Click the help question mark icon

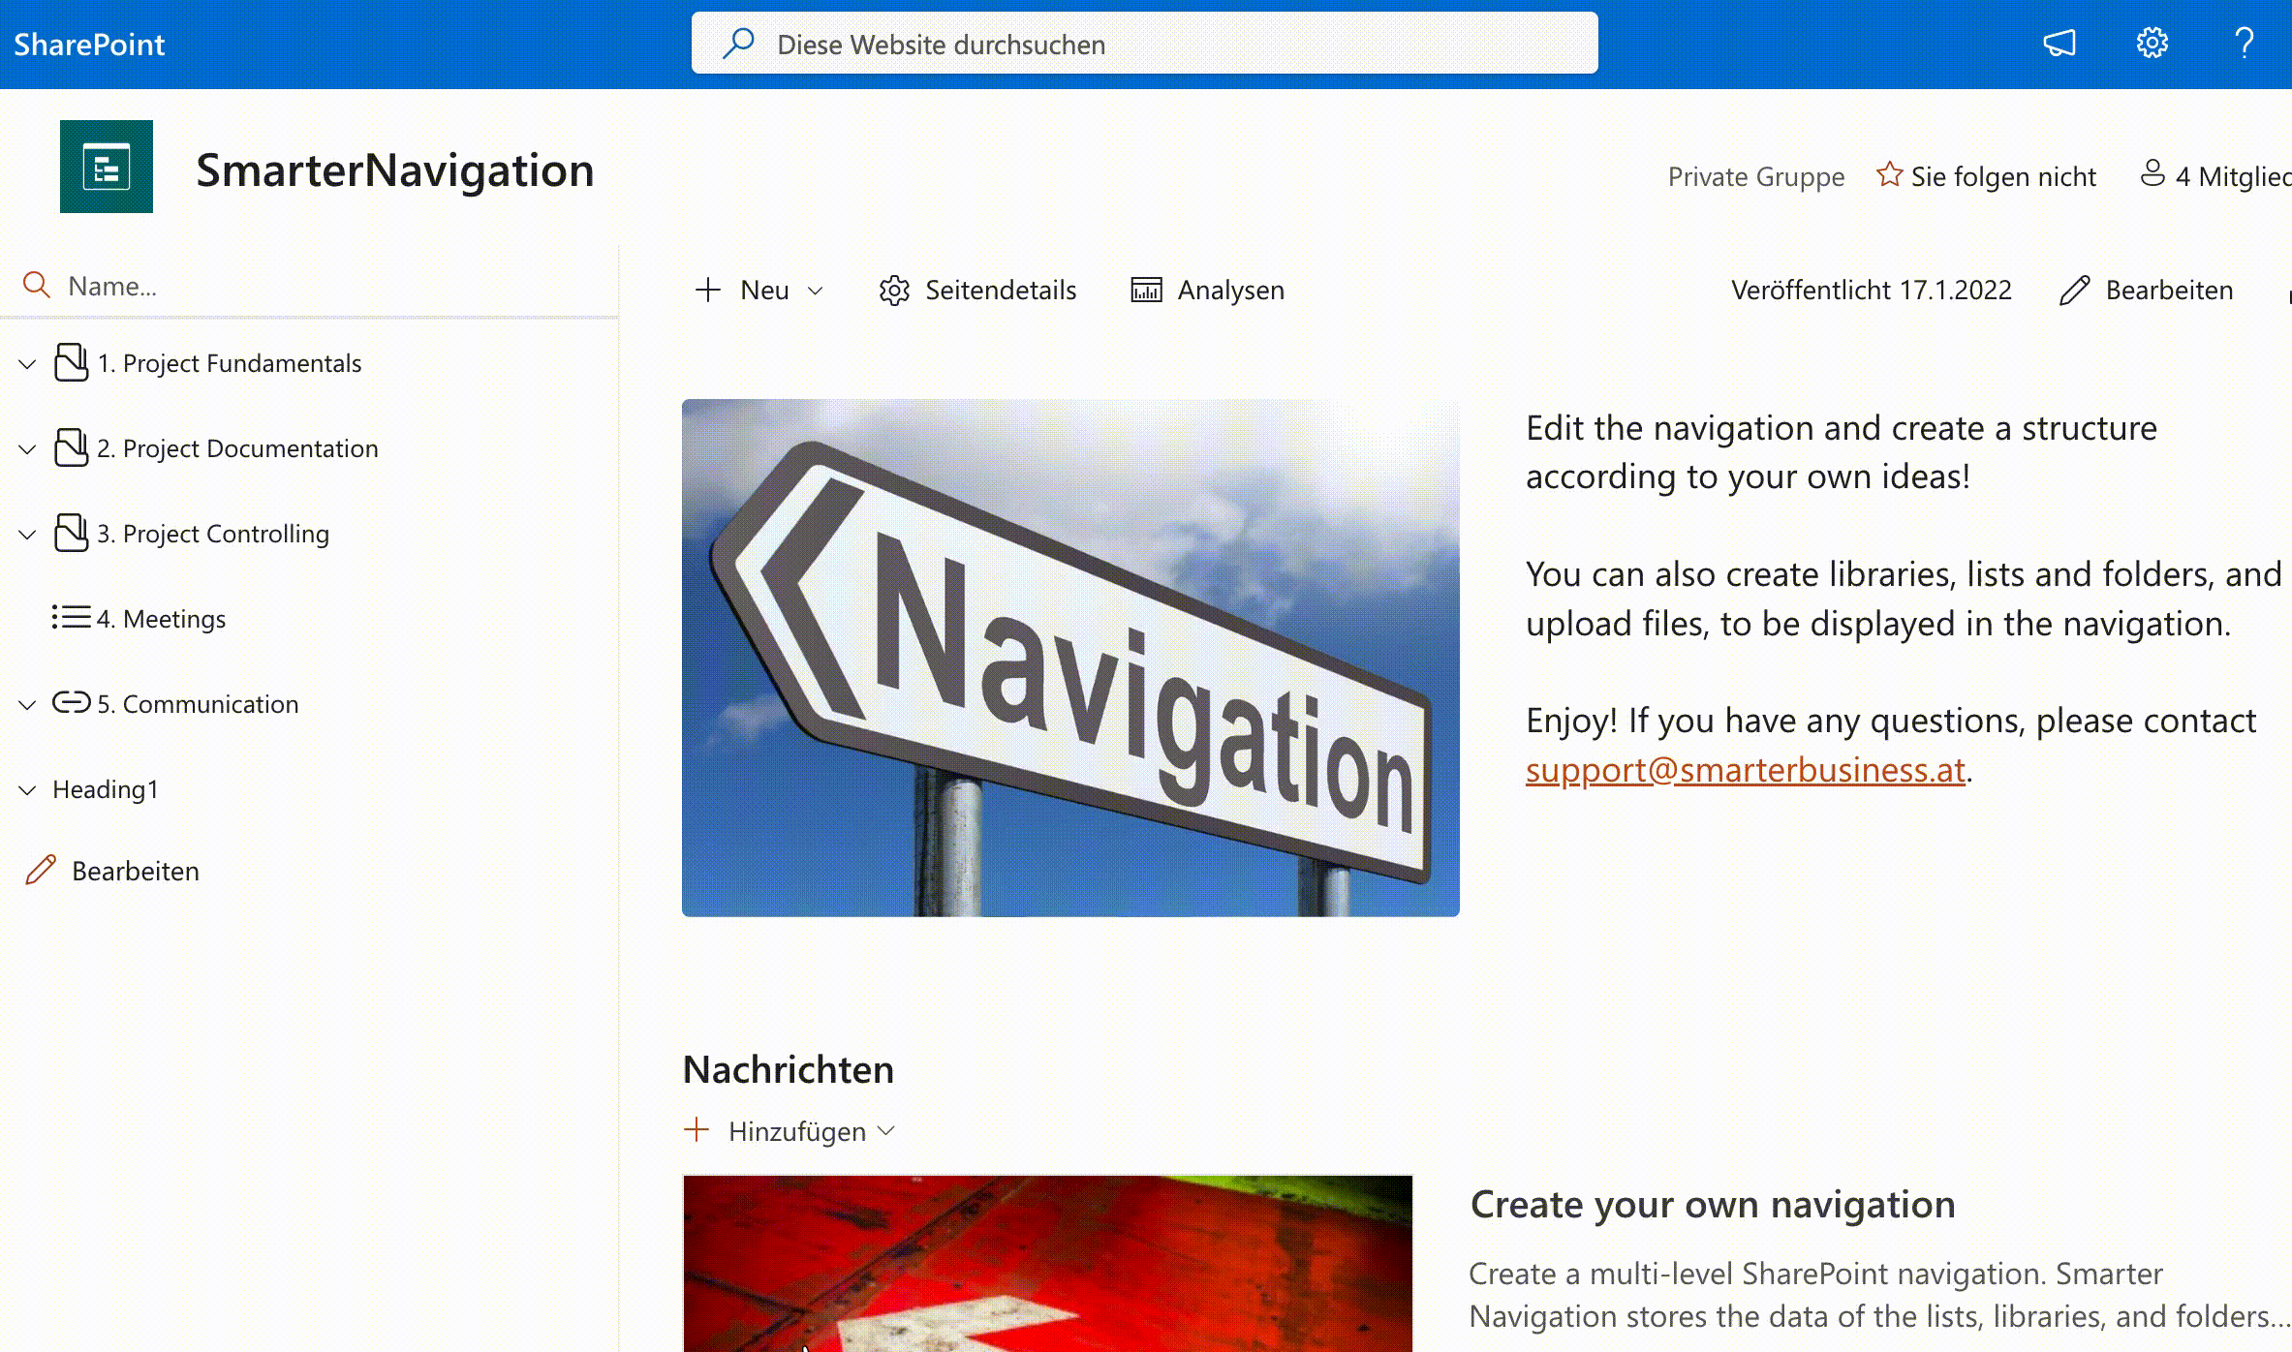[x=2244, y=44]
